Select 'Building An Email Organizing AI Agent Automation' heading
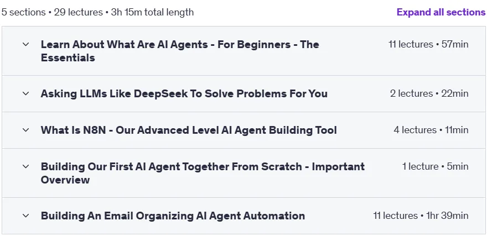Screen dimensions: 487x236 click(x=173, y=216)
